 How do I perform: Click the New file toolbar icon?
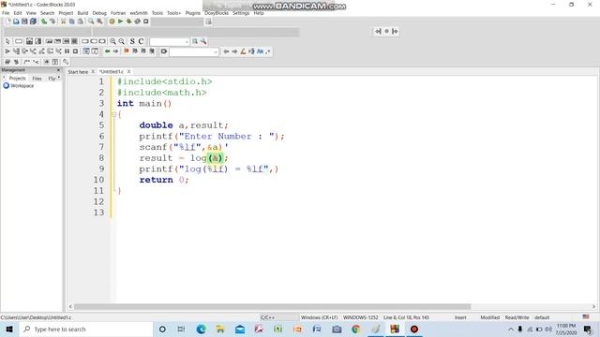click(x=7, y=22)
